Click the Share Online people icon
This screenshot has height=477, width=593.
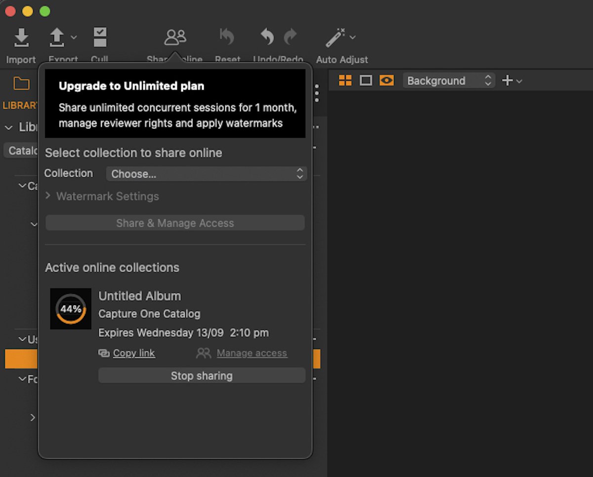(175, 36)
